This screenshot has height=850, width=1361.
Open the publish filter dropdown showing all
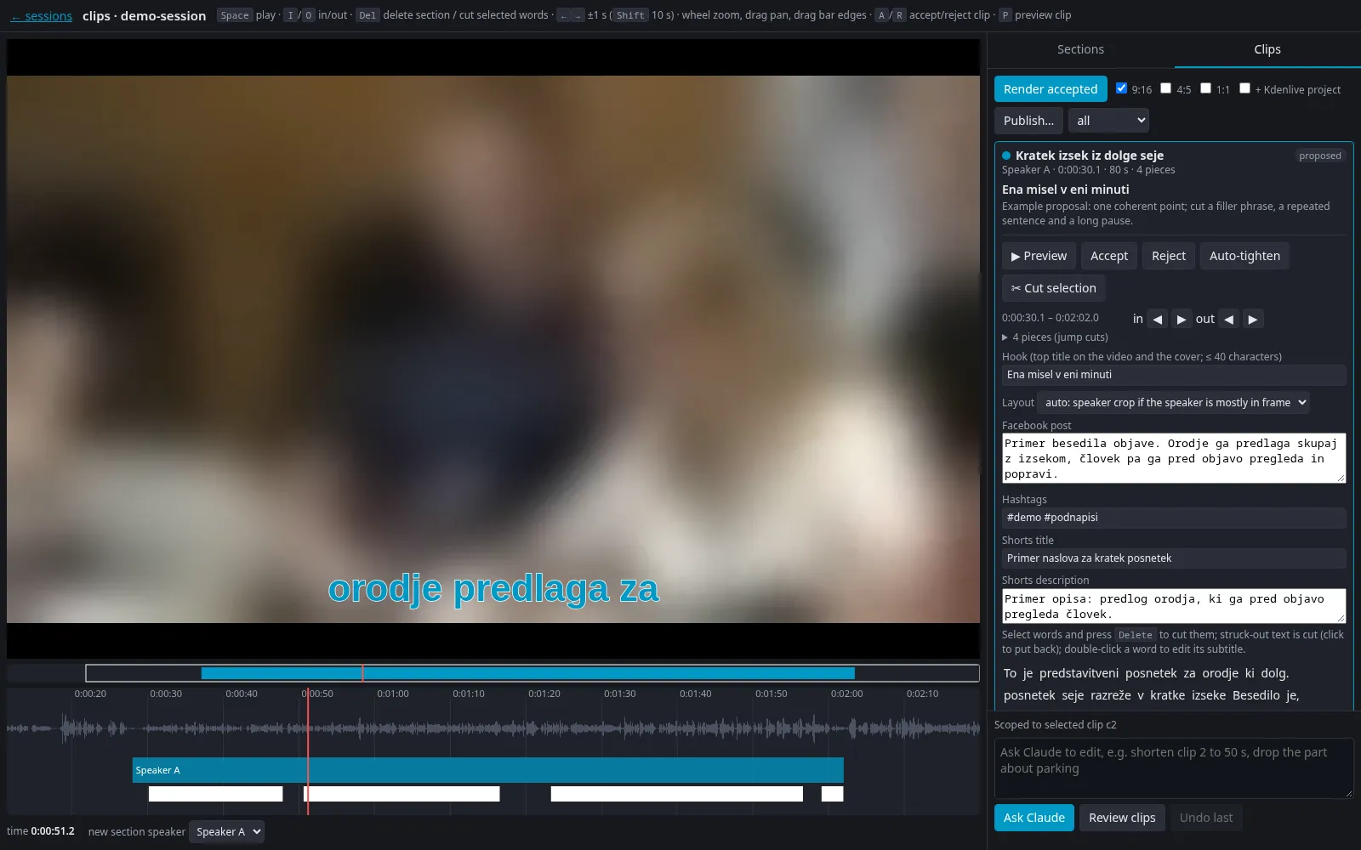[1108, 121]
